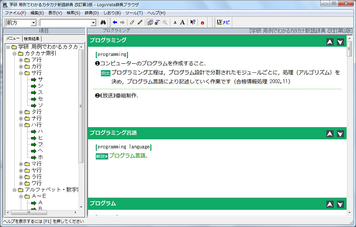
Task: Decrease font size with small A
Action: click(x=175, y=22)
